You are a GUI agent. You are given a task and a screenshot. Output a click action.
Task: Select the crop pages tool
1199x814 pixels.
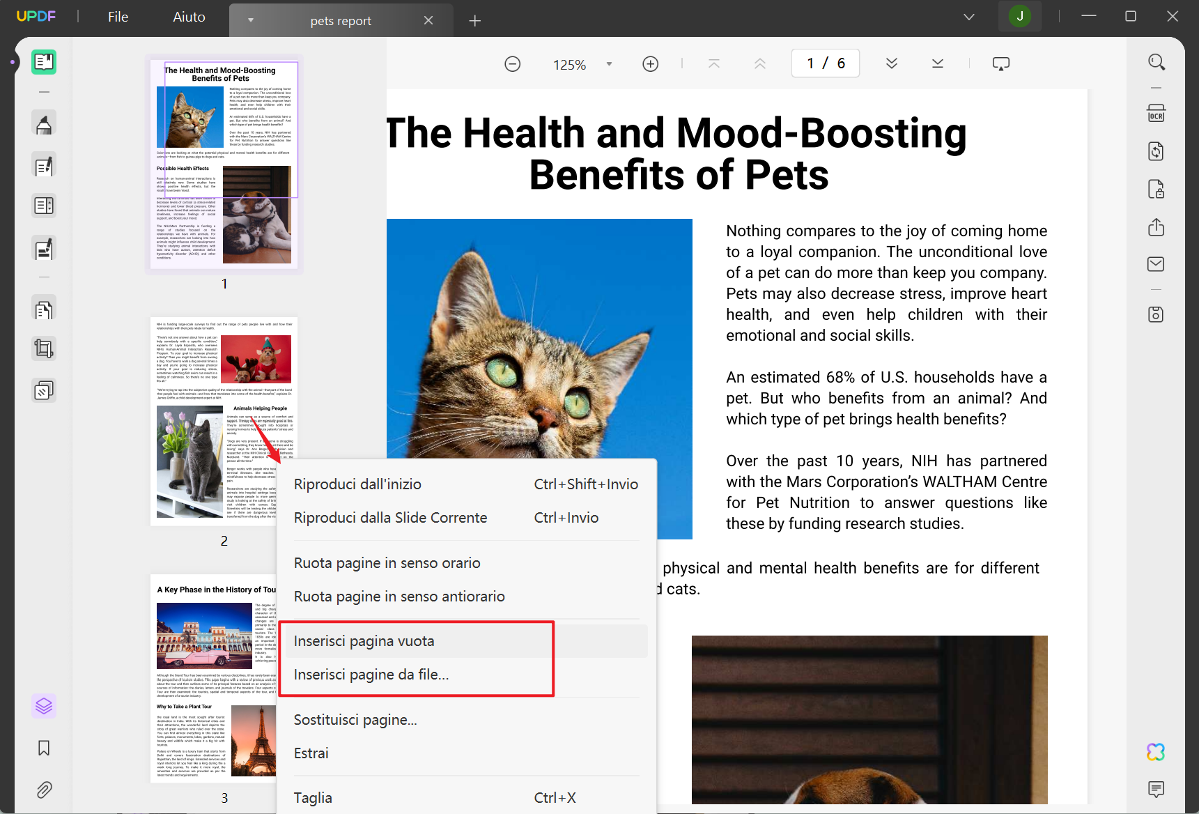44,348
